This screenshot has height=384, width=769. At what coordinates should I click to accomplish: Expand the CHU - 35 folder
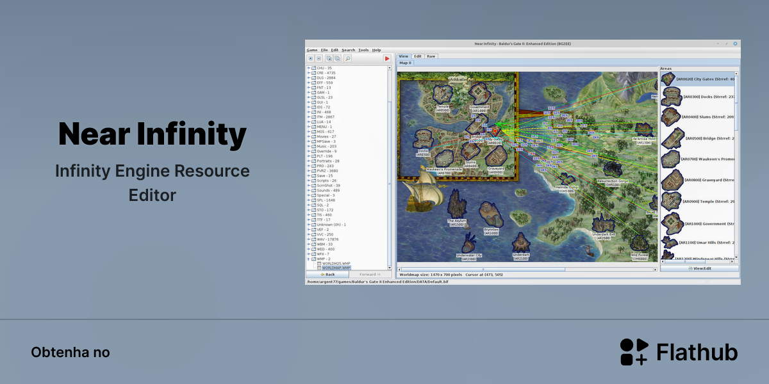click(308, 68)
